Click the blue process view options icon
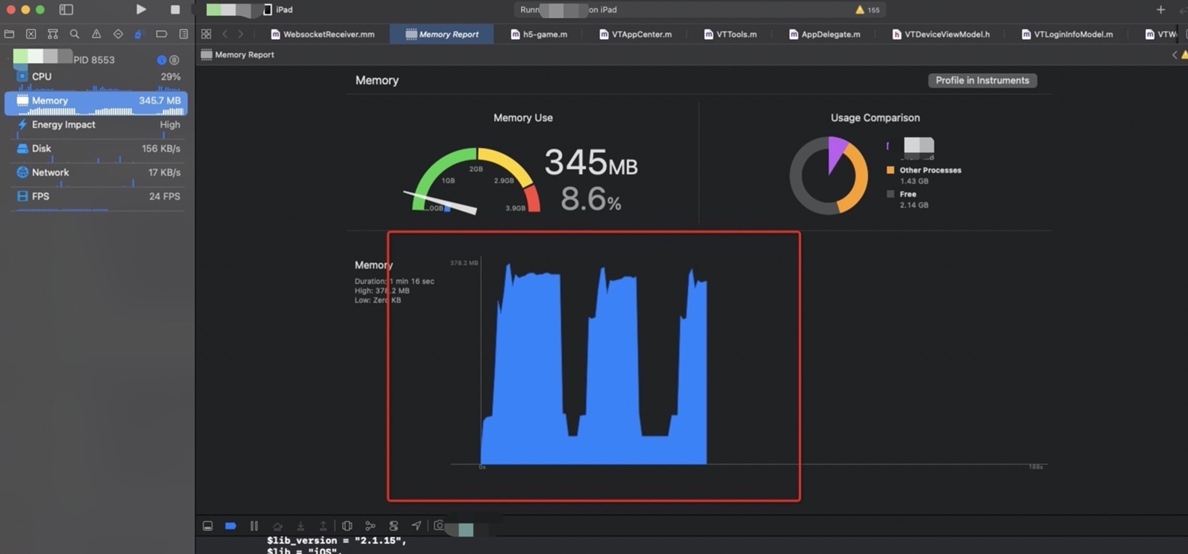The height and width of the screenshot is (554, 1188). [162, 59]
